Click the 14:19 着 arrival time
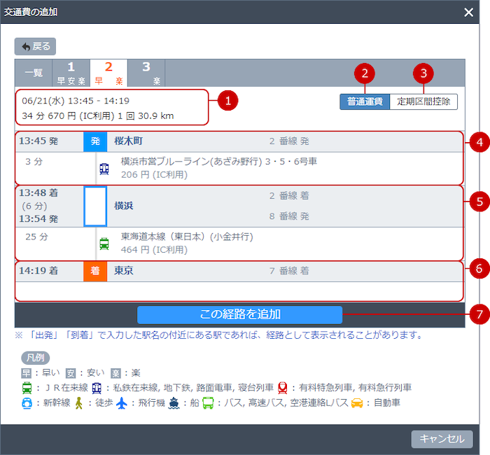490x455 pixels. click(38, 271)
